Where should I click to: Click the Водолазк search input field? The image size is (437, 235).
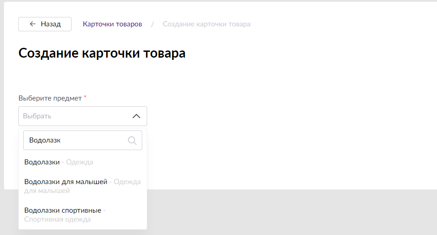pyautogui.click(x=82, y=140)
